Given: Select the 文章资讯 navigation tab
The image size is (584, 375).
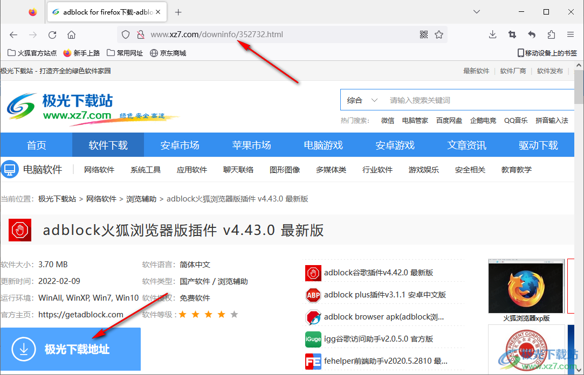Looking at the screenshot, I should [466, 145].
